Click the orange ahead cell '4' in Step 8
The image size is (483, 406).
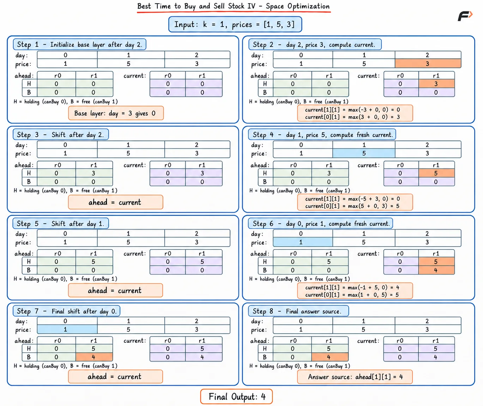tap(330, 357)
